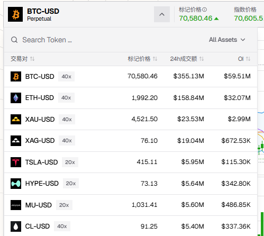Open the All Assets dropdown

[227, 40]
